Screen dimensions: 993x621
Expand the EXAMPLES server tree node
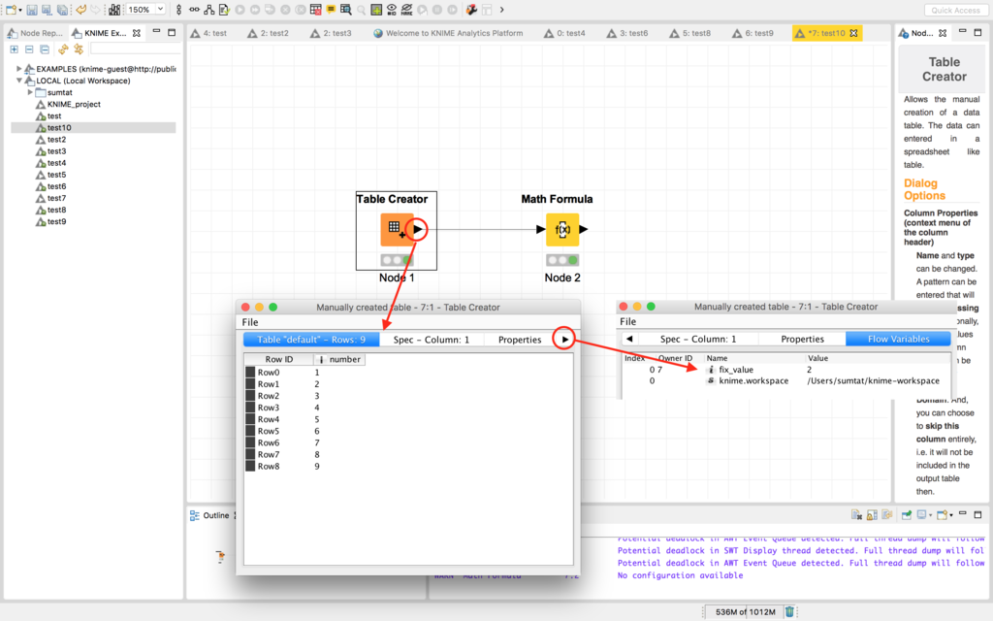[19, 69]
